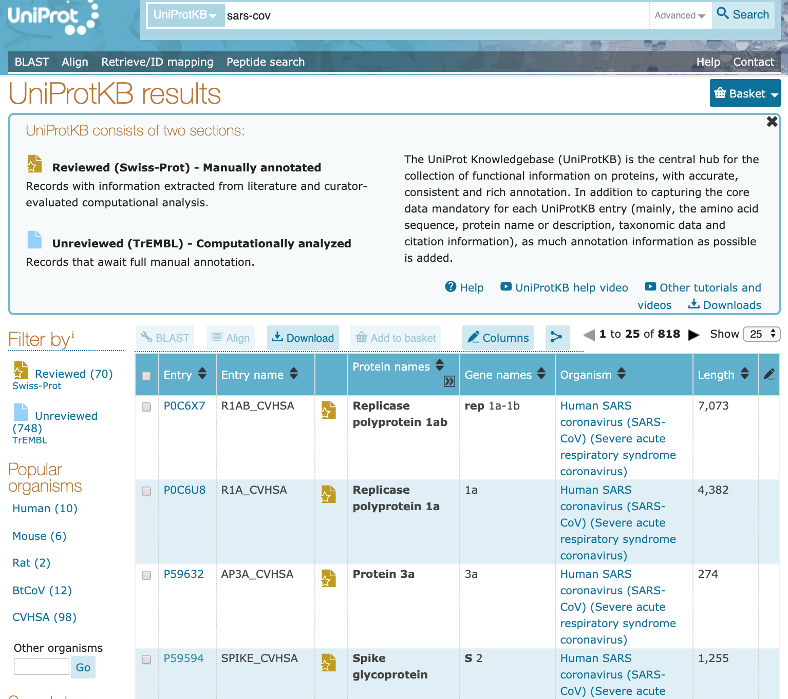Open the P59594 spike glycoprotein entry link
This screenshot has width=788, height=699.
183,658
